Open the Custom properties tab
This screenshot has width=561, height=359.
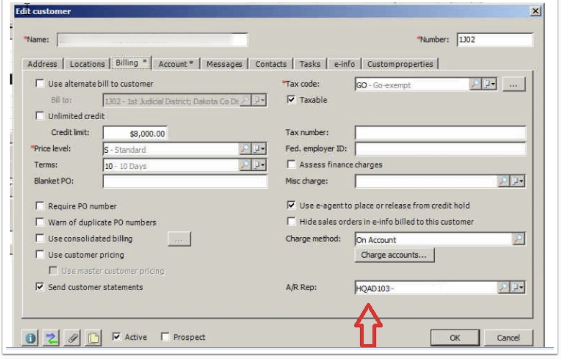tap(400, 64)
